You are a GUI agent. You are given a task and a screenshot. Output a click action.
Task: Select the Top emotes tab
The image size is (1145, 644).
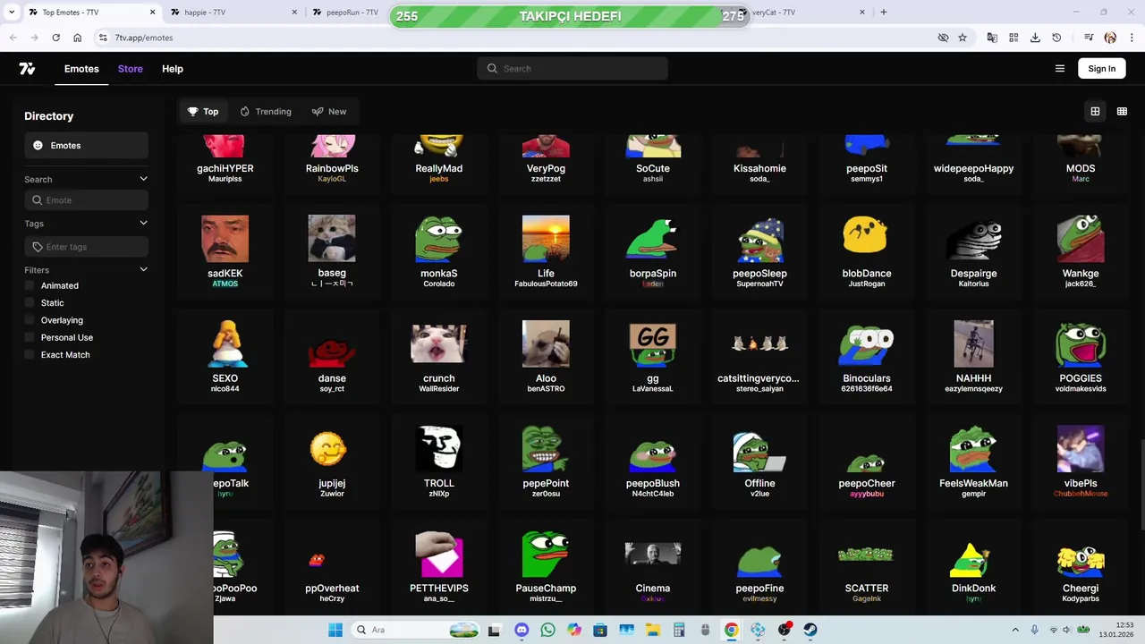click(203, 112)
